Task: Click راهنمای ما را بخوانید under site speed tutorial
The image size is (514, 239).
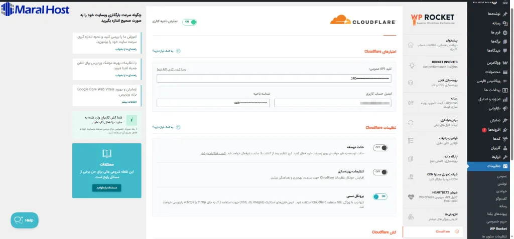Action: click(x=125, y=50)
